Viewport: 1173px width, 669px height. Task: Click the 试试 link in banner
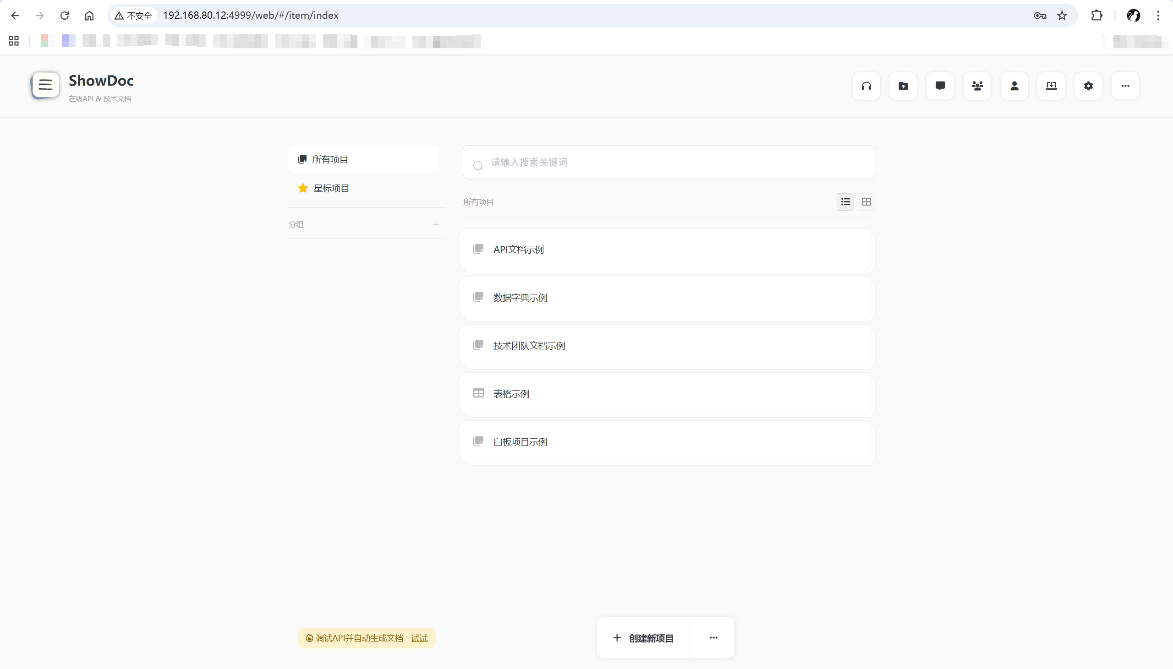[419, 638]
